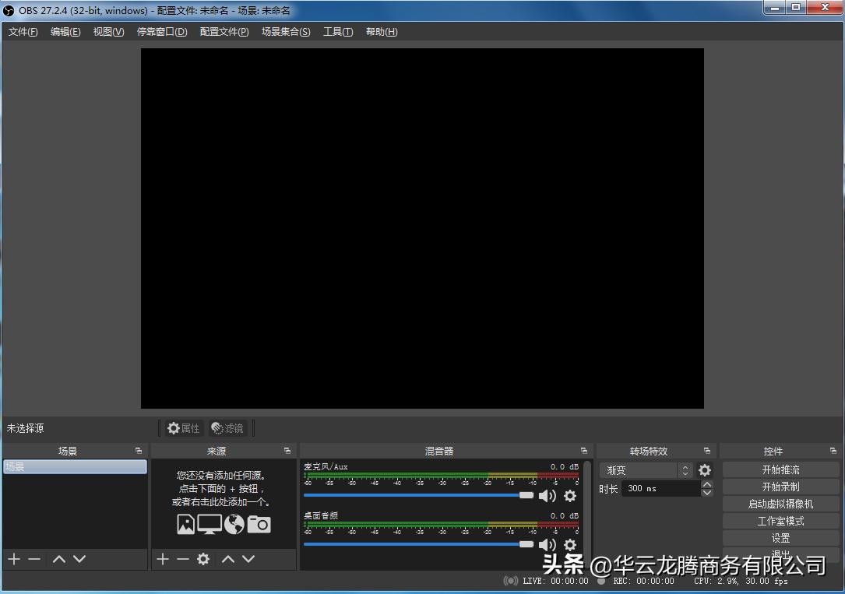The height and width of the screenshot is (594, 845).
Task: Open 麦克风/Aux advanced audio gear
Action: tap(570, 496)
